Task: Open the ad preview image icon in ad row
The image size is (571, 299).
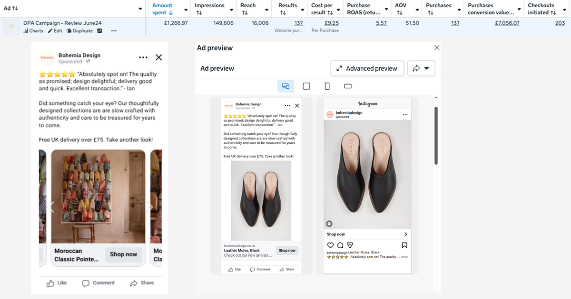Action: pos(99,31)
